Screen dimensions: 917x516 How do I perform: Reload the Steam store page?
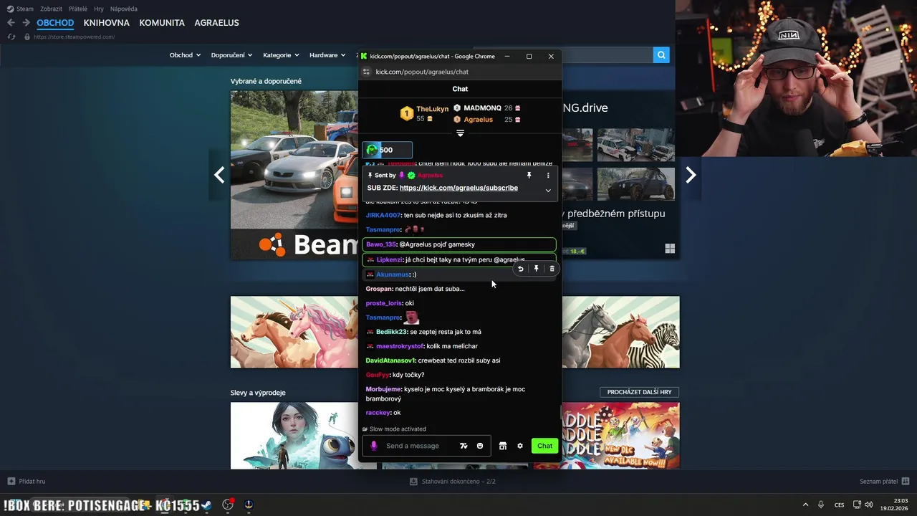coord(11,37)
